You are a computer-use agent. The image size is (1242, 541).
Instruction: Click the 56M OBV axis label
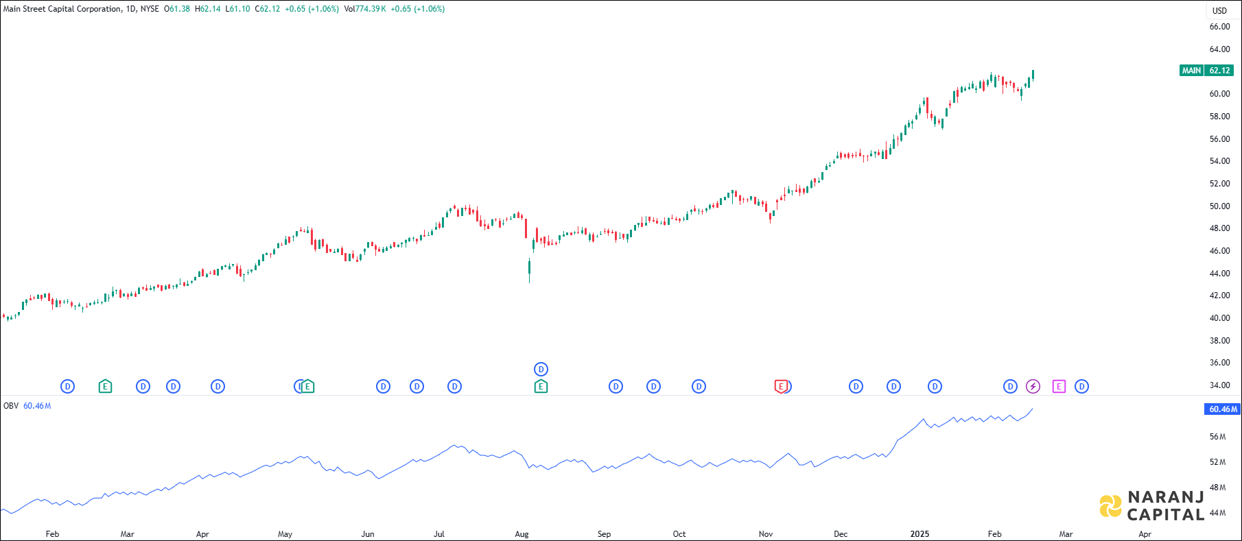pos(1217,437)
